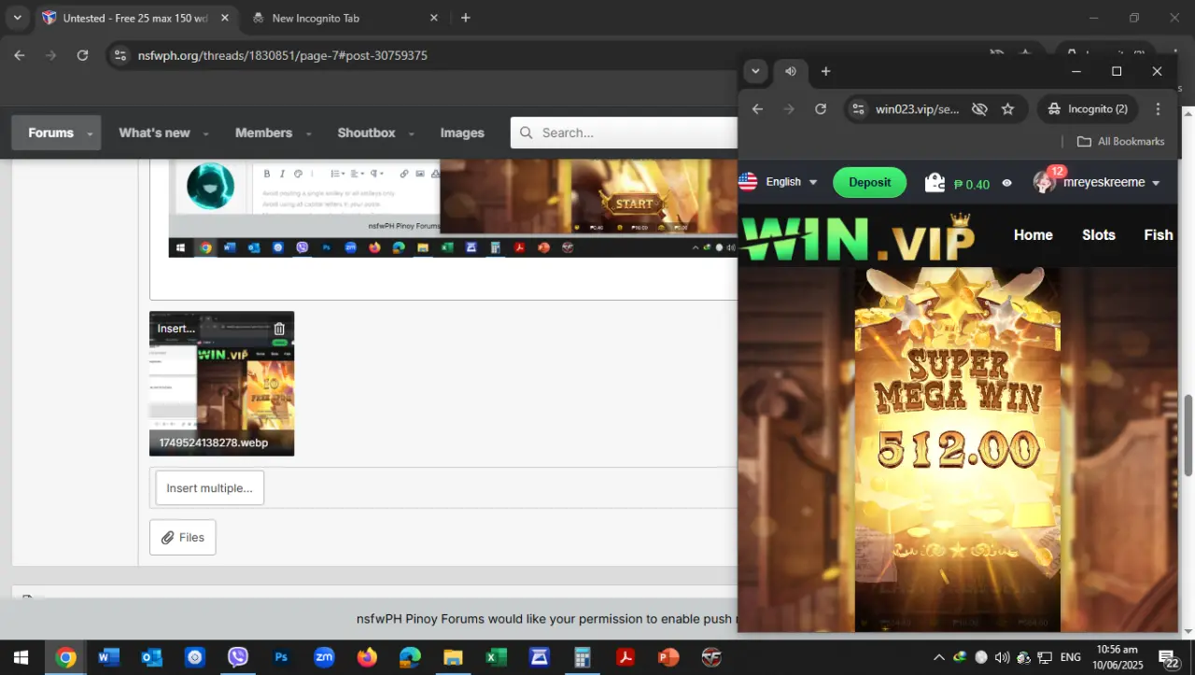
Task: Click the Insert multiple... button
Action: coord(209,487)
